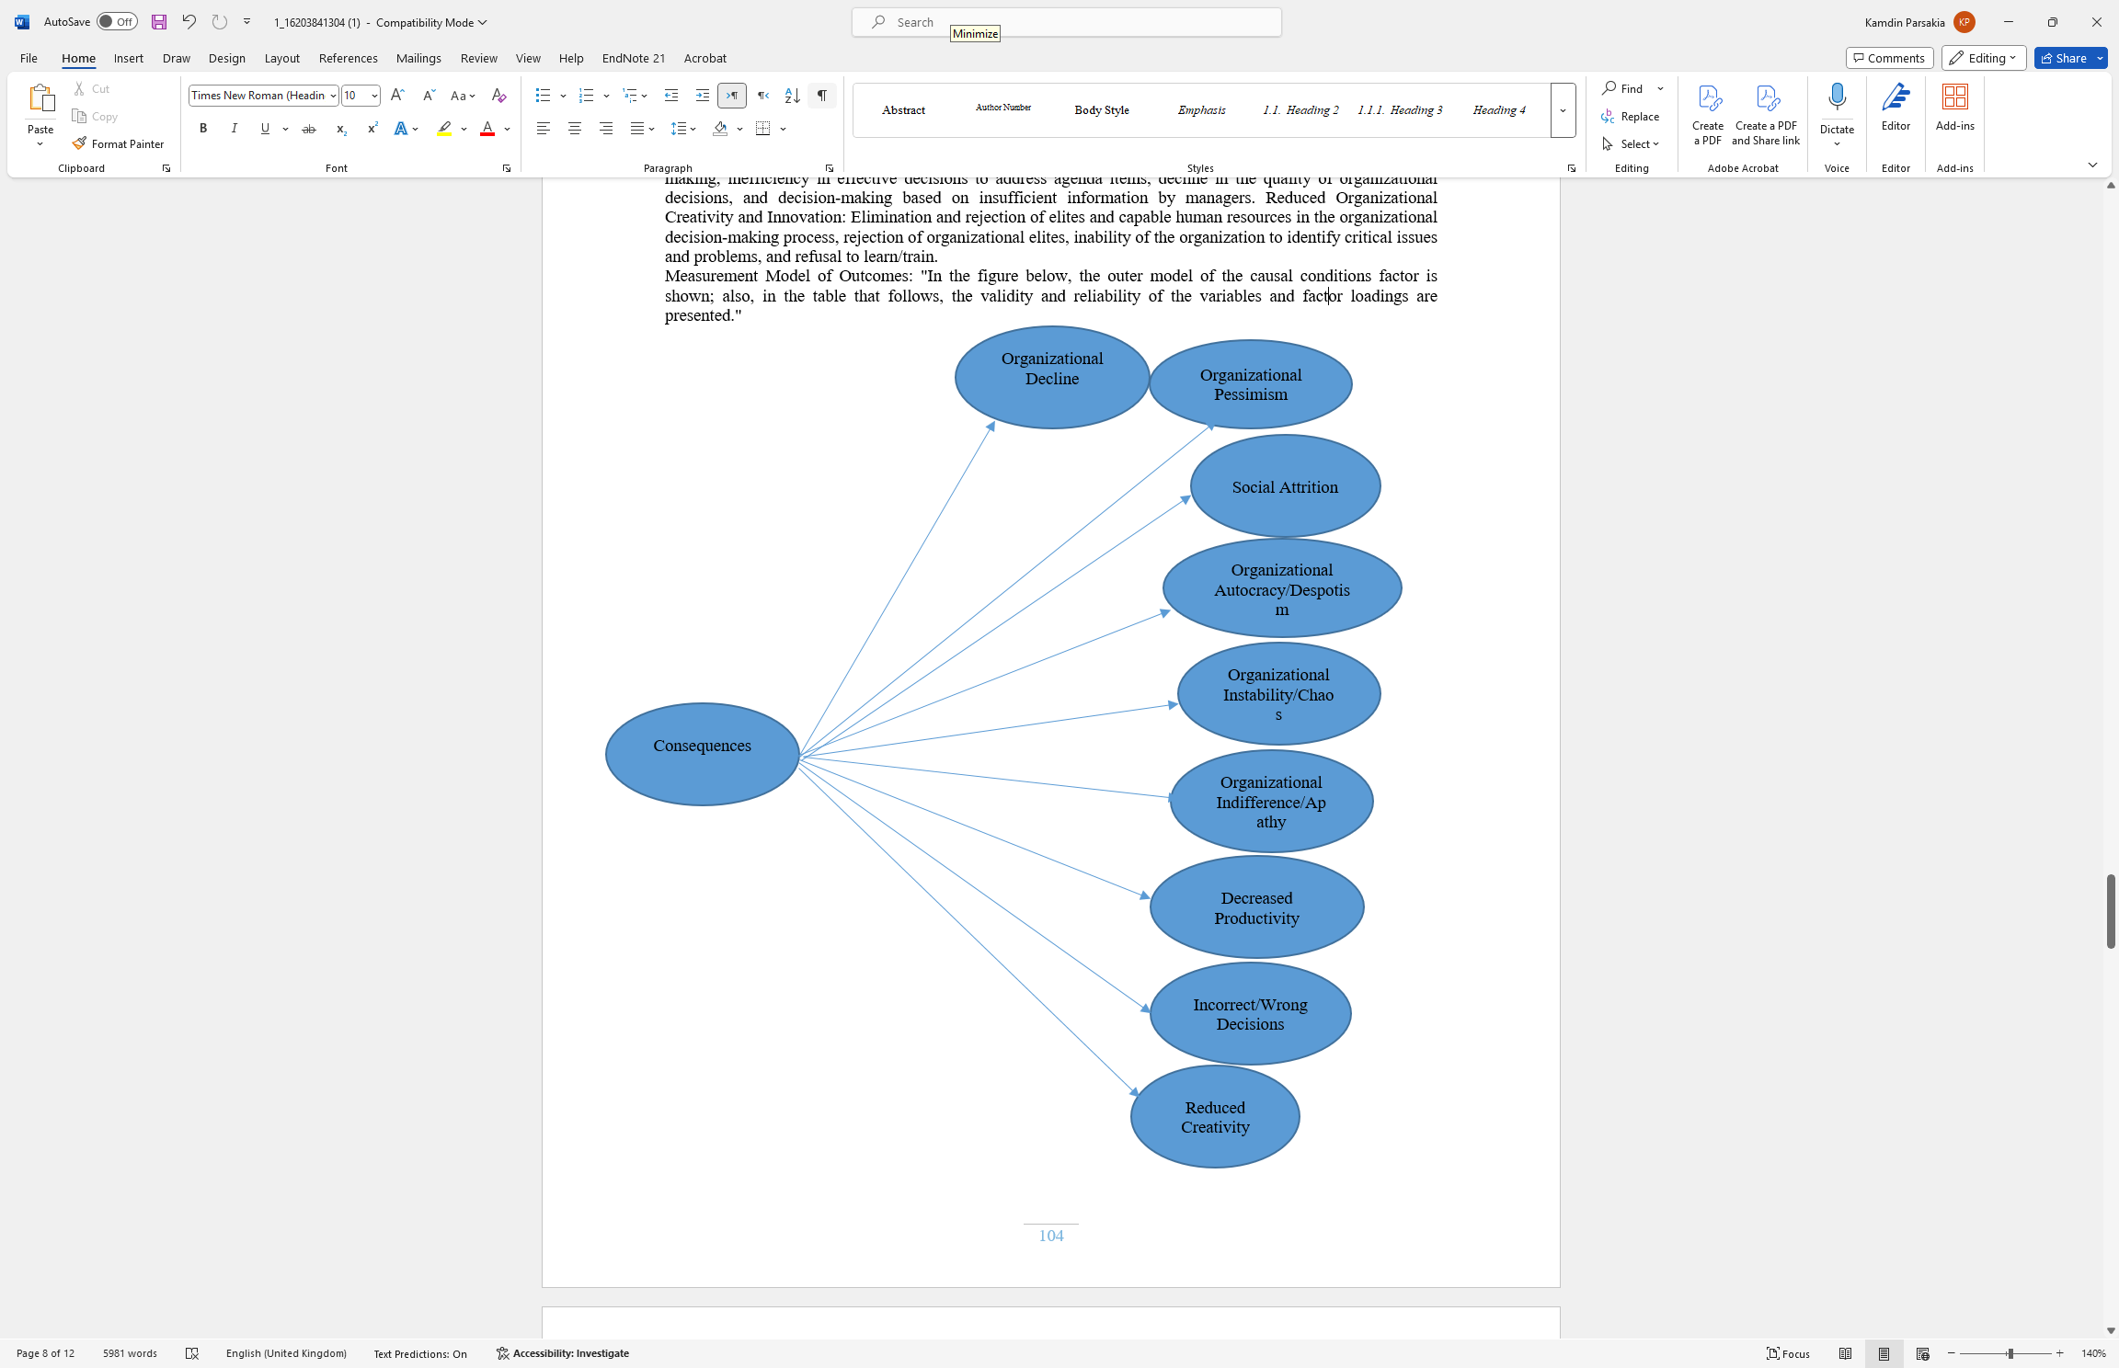Open the Editing mode dropdown
Viewport: 2119px width, 1368px height.
click(x=1986, y=58)
